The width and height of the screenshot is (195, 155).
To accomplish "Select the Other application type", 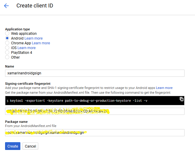I will point(7,57).
